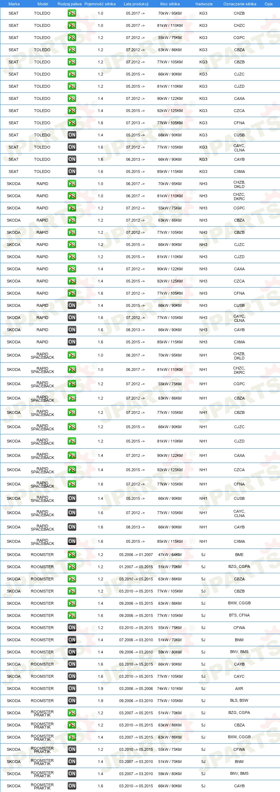Select petrol icon for SKODA RAPID NH3 CJZD
The image size is (280, 792).
(x=72, y=257)
